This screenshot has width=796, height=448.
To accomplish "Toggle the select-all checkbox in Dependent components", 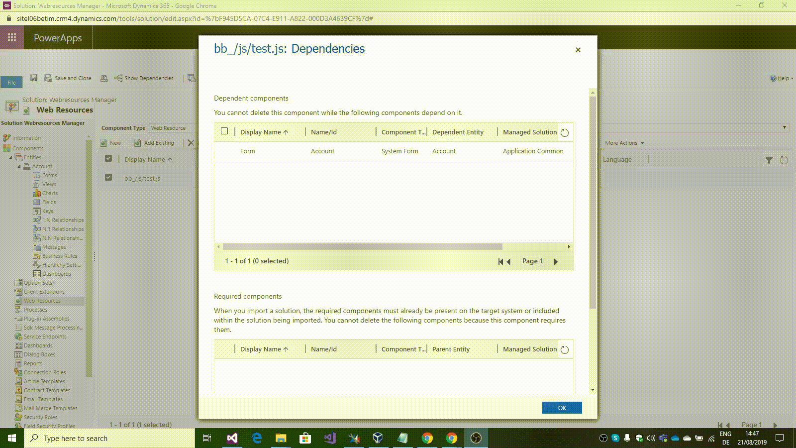I will [224, 130].
